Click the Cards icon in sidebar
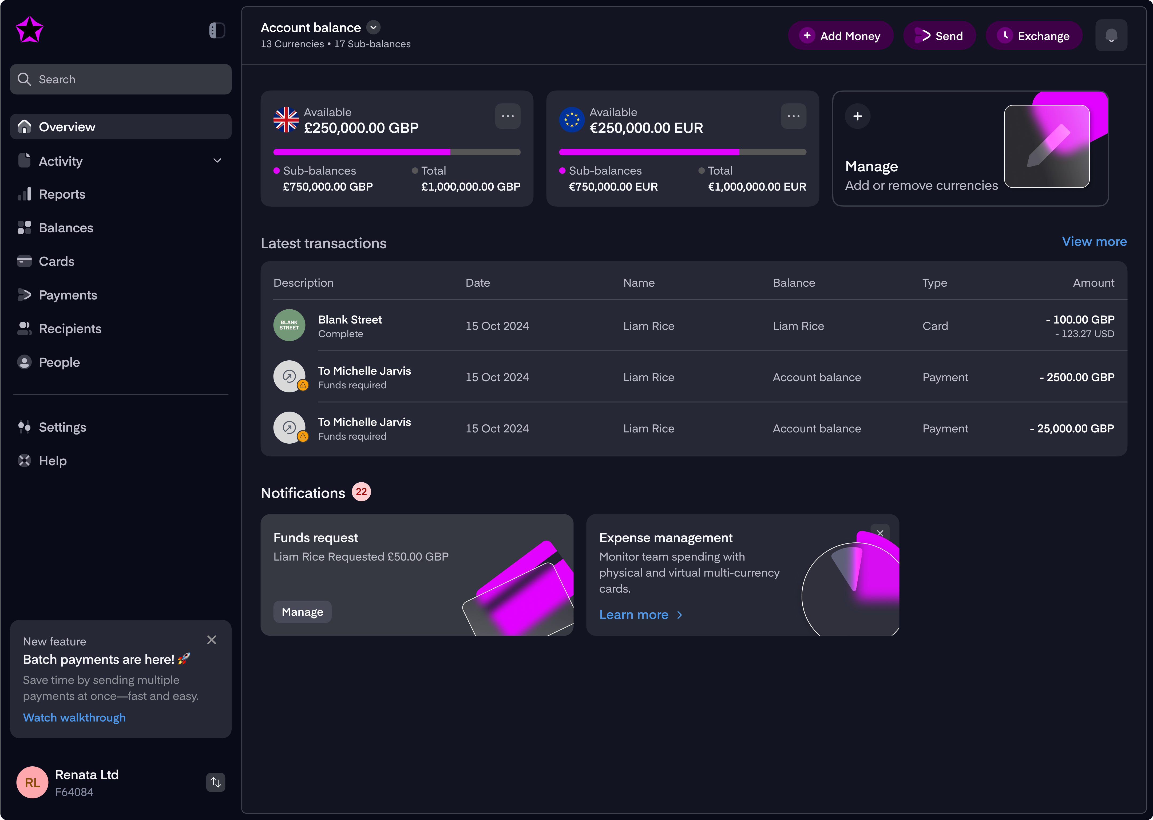 [x=24, y=262]
